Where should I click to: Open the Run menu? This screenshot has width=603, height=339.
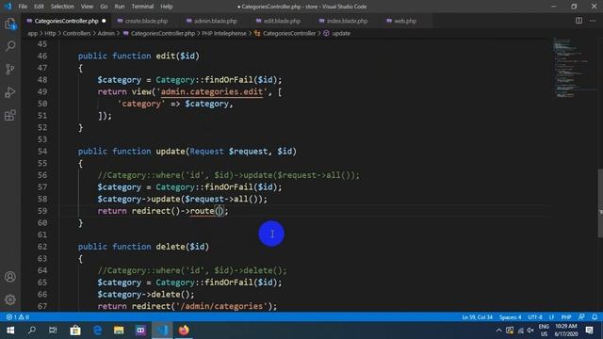pos(120,7)
